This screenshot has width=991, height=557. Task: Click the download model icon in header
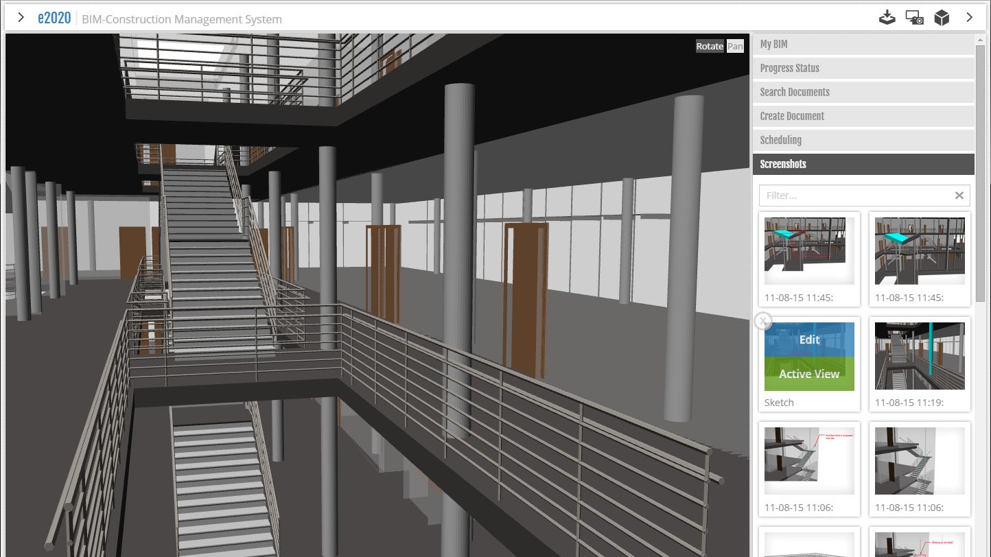point(887,18)
